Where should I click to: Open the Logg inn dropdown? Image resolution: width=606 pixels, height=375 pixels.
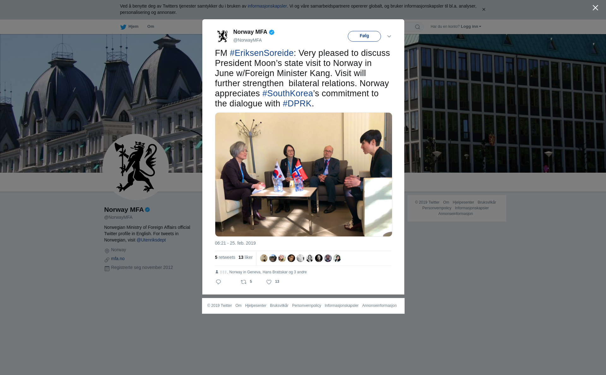pos(471,27)
